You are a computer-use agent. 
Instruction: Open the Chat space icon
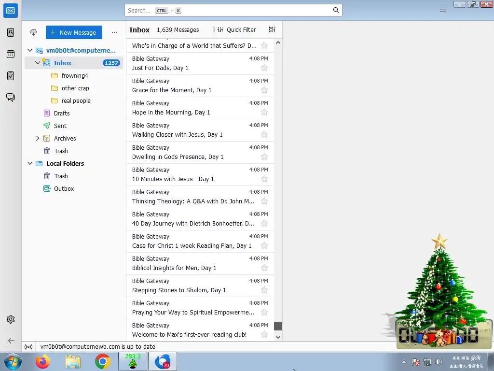pos(11,97)
